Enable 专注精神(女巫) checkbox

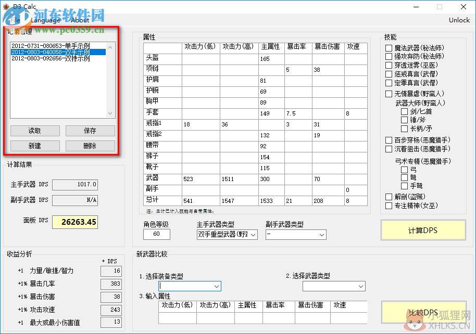(389, 205)
